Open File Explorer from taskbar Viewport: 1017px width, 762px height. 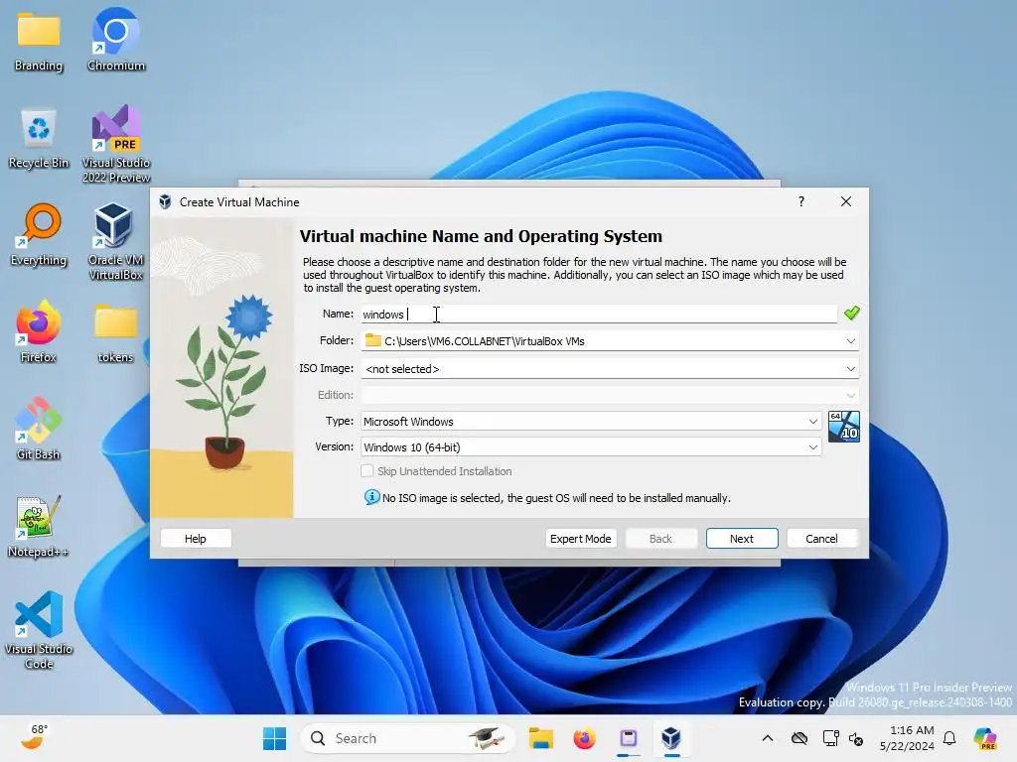pos(540,738)
